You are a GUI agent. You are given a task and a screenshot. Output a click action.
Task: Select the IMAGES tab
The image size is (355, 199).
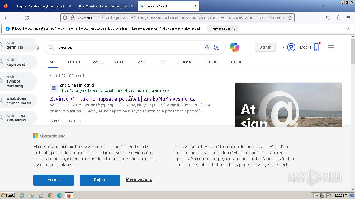[x=98, y=62]
